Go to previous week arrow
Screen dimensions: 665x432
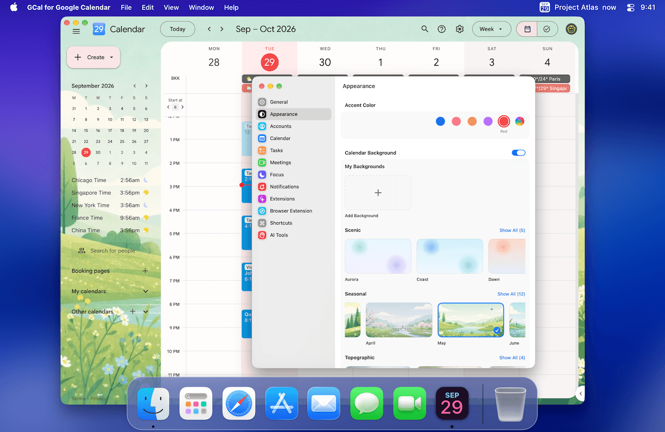[209, 29]
